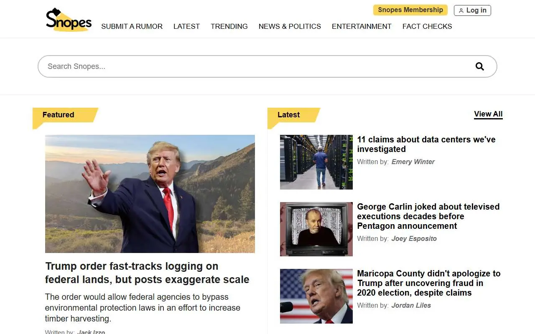535x334 pixels.
Task: Click author name Emery Winter
Action: (413, 162)
